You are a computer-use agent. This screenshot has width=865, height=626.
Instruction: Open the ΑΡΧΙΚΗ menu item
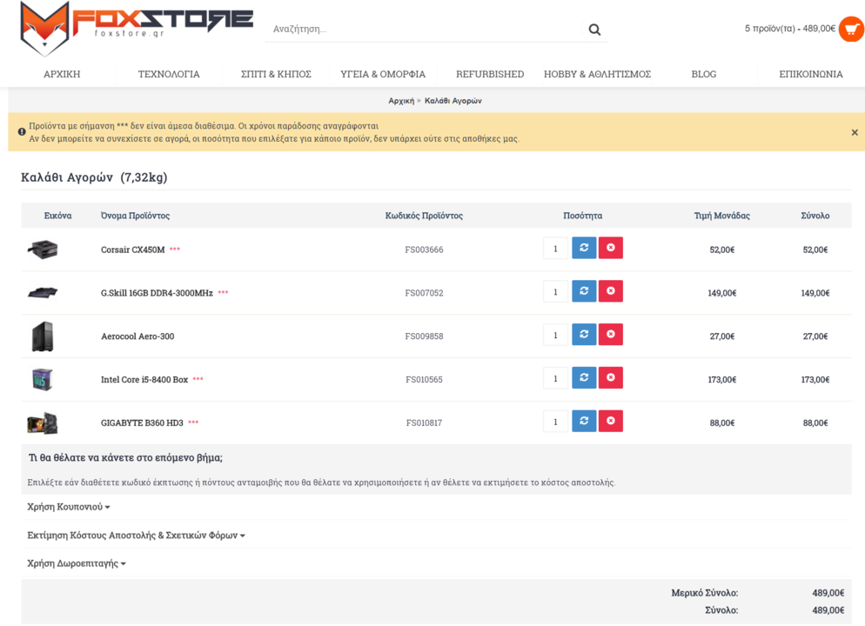click(62, 74)
